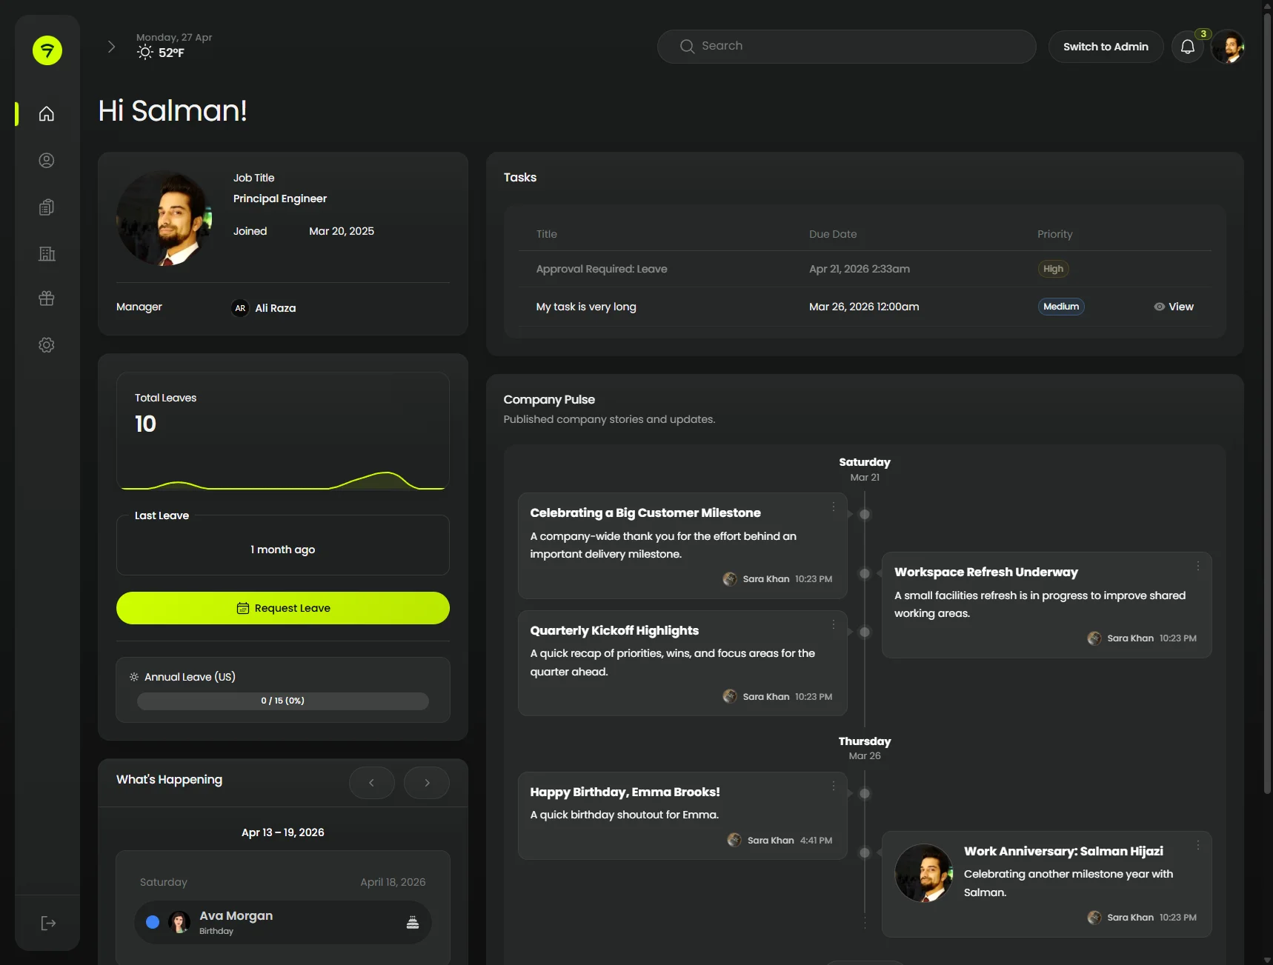The width and height of the screenshot is (1273, 965).
Task: Open Settings from the sidebar gear icon
Action: click(46, 344)
